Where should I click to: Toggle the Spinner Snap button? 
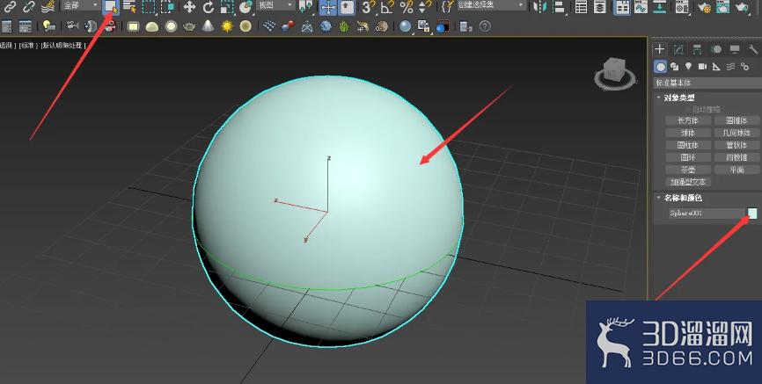coord(425,7)
